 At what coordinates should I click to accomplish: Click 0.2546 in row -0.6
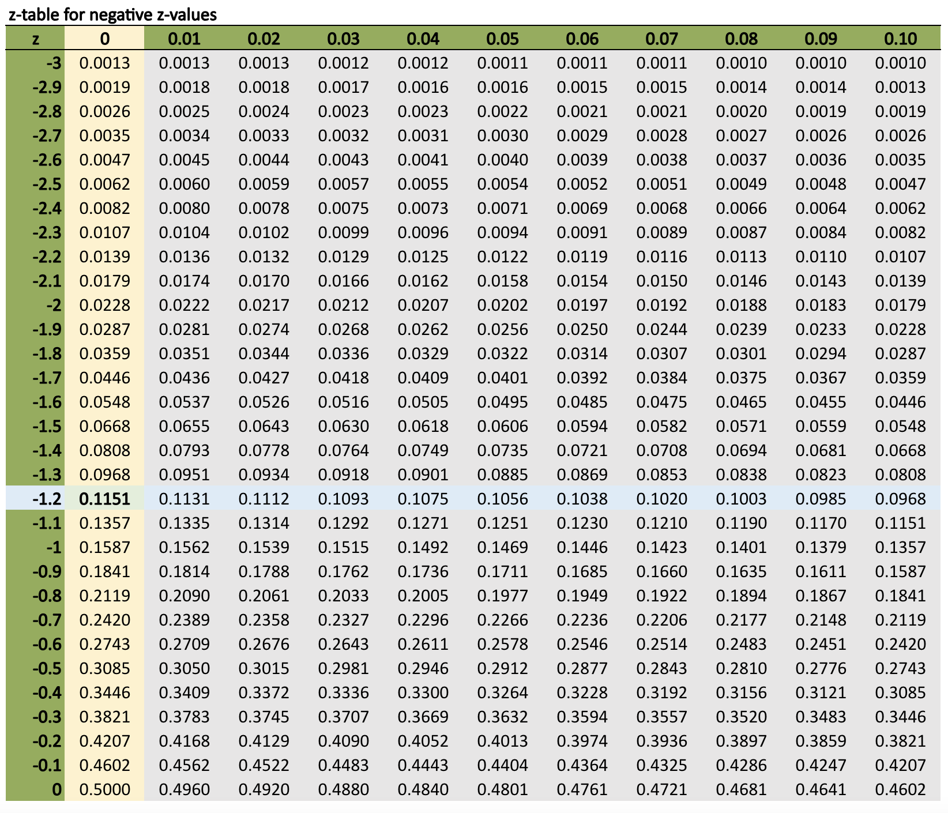[x=582, y=644]
